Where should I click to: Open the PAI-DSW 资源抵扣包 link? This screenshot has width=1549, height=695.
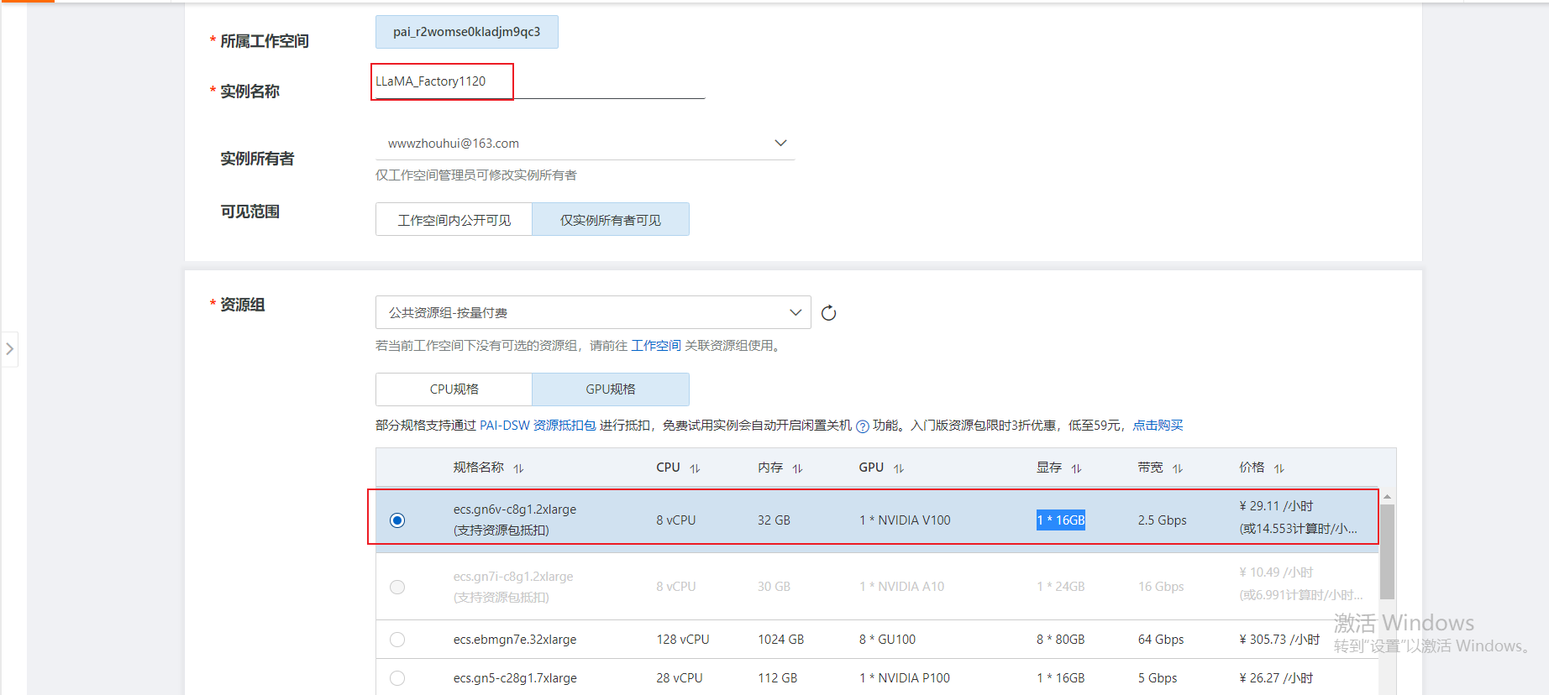[538, 426]
